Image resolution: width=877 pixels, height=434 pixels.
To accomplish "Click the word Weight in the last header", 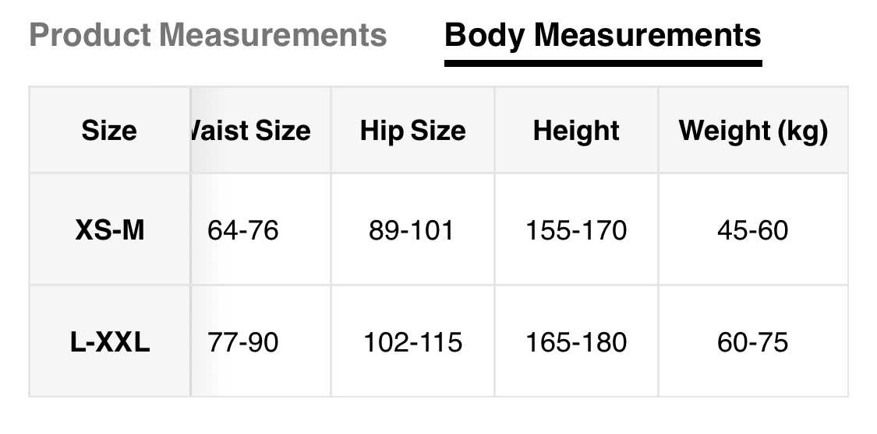I will (x=720, y=131).
